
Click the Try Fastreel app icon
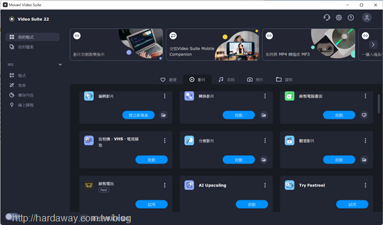290,185
